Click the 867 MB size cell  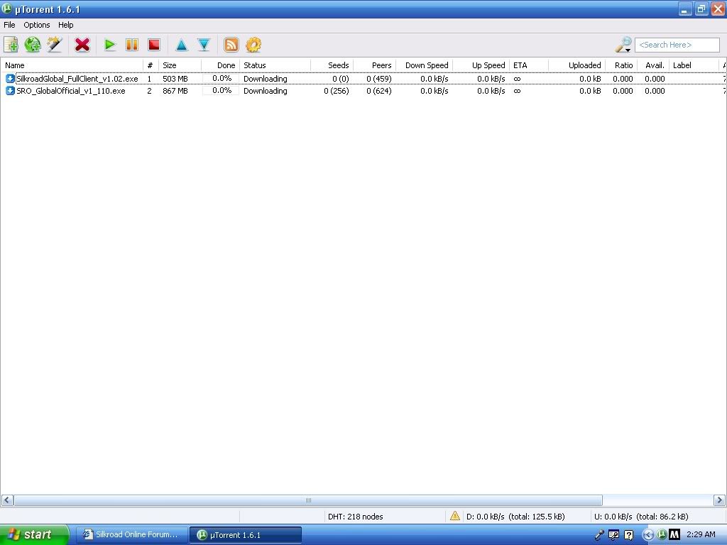click(175, 91)
